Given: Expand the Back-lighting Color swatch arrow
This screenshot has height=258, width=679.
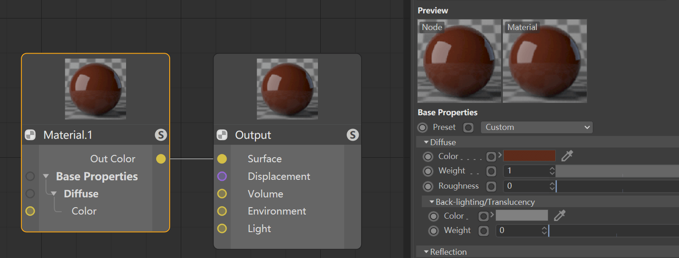Looking at the screenshot, I should (x=493, y=215).
